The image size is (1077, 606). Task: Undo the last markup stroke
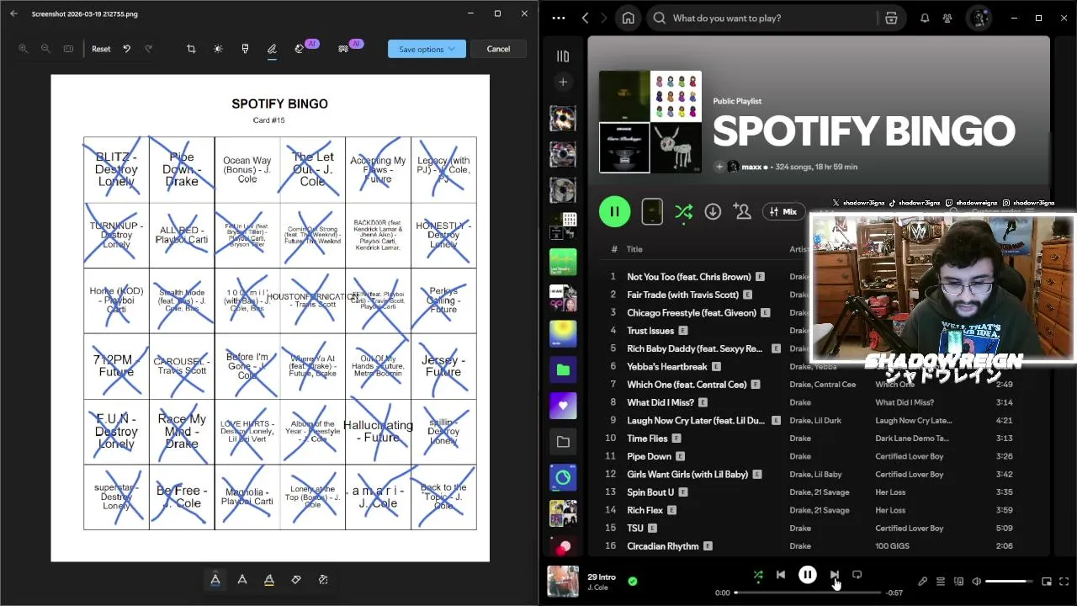[x=126, y=49]
